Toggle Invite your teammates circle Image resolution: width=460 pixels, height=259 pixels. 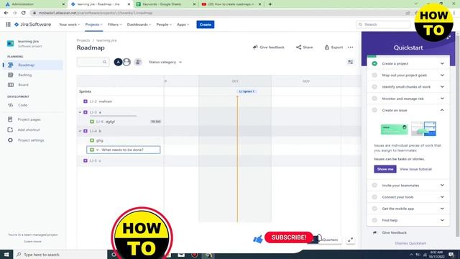pos(374,186)
